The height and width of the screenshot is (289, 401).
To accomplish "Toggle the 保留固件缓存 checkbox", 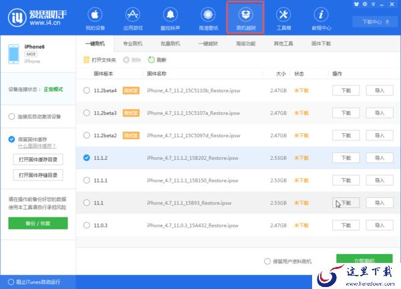I will (x=11, y=139).
